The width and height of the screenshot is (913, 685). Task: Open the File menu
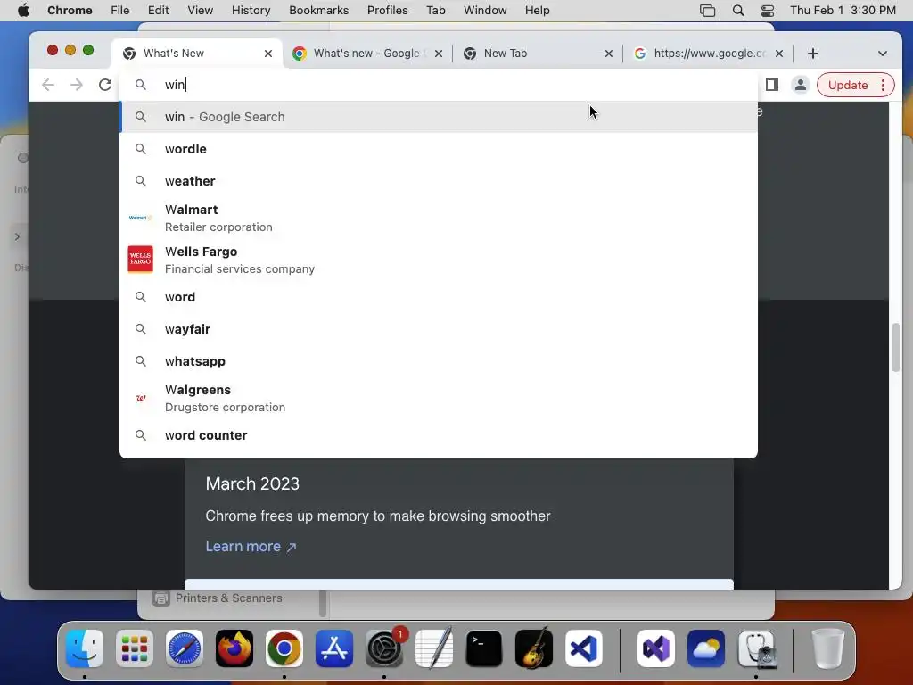point(120,11)
